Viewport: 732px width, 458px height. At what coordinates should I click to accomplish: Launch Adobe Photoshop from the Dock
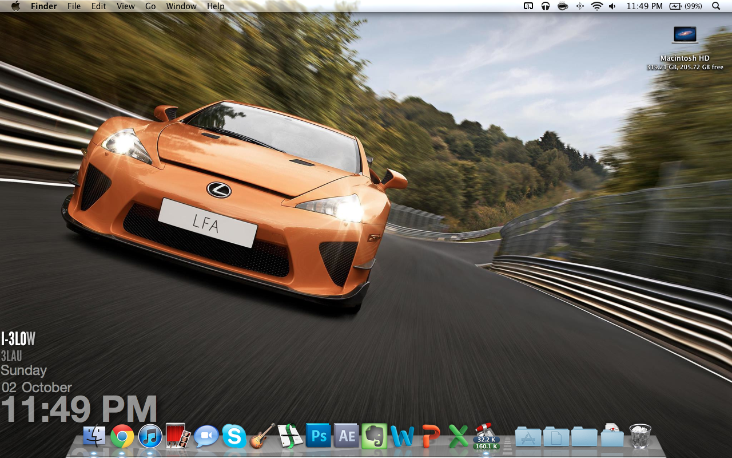point(319,436)
